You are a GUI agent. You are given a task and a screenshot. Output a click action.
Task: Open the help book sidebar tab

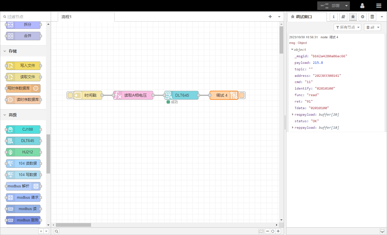[x=343, y=17]
